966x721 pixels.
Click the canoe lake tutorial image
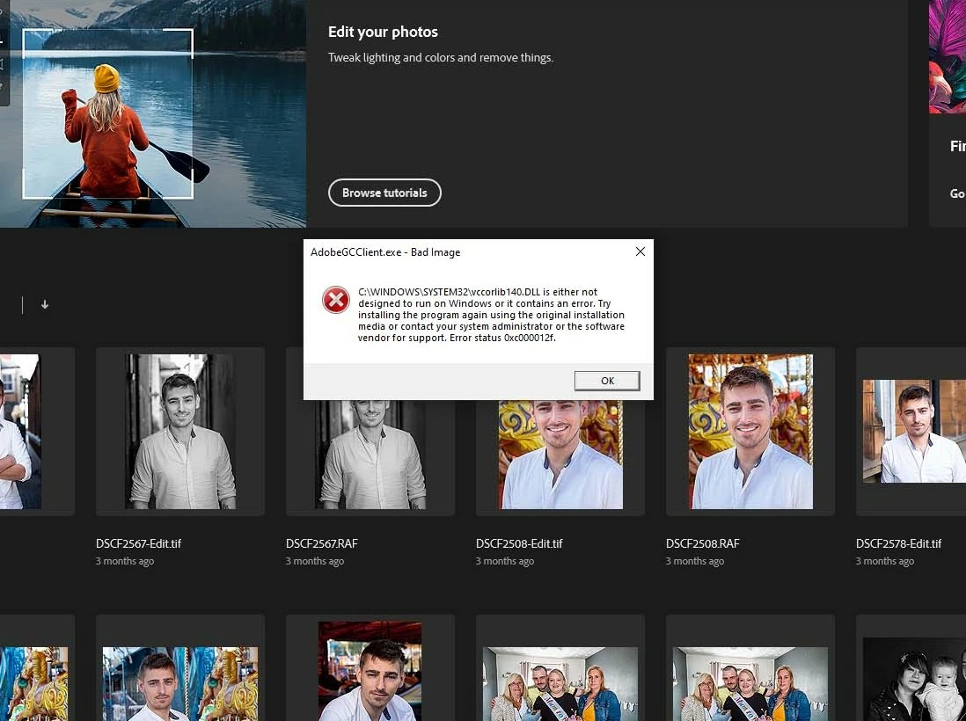pyautogui.click(x=153, y=113)
